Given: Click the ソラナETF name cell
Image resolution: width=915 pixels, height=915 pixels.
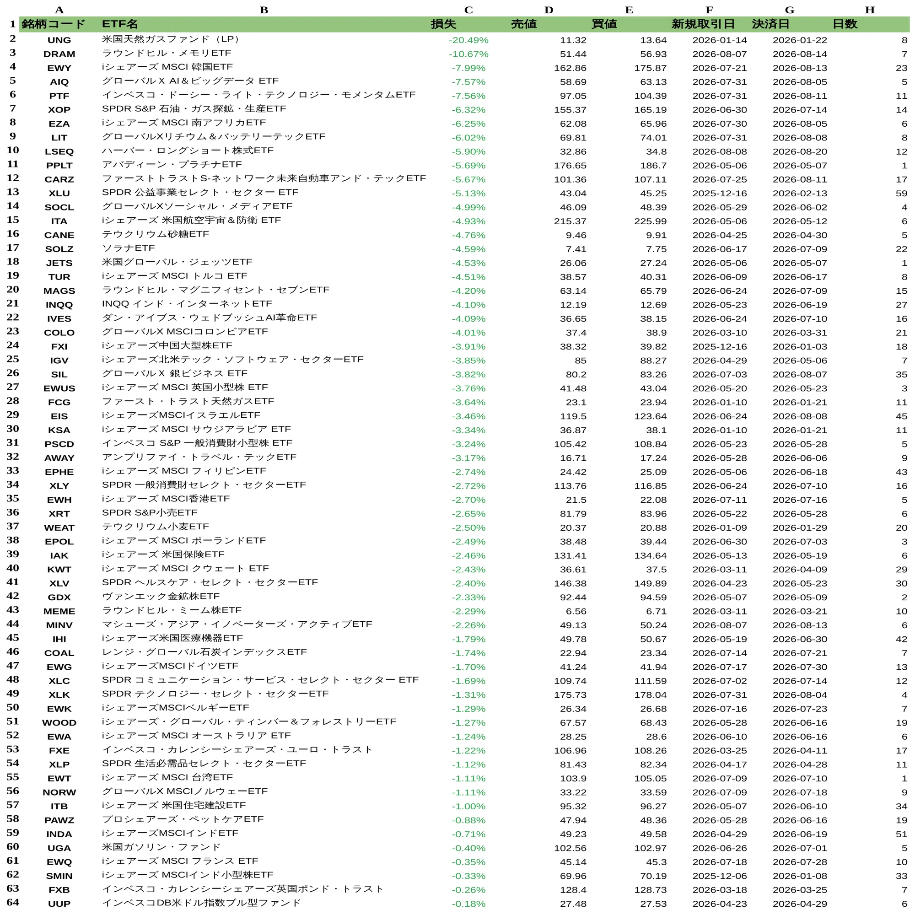Looking at the screenshot, I should (264, 248).
